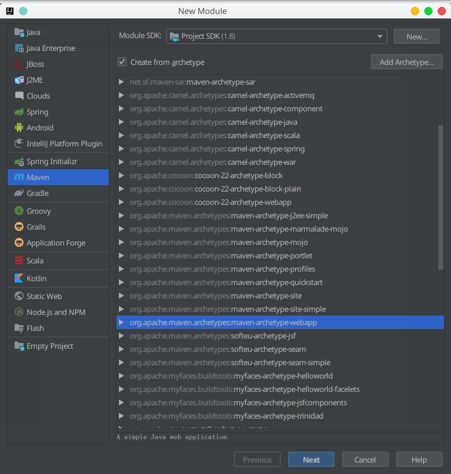Select cocoon-22-archetype-webapp row
451x474 pixels.
pyautogui.click(x=281, y=202)
